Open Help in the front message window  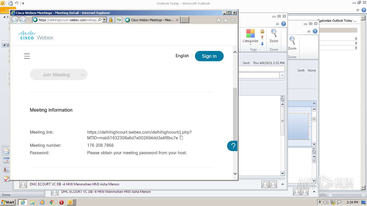(x=283, y=24)
